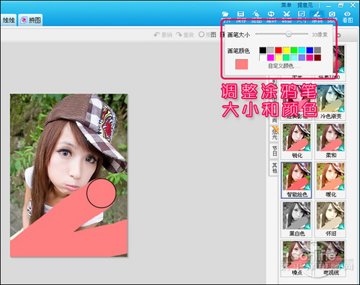Click the Rotate (旋转) toolbar icon

271,14
